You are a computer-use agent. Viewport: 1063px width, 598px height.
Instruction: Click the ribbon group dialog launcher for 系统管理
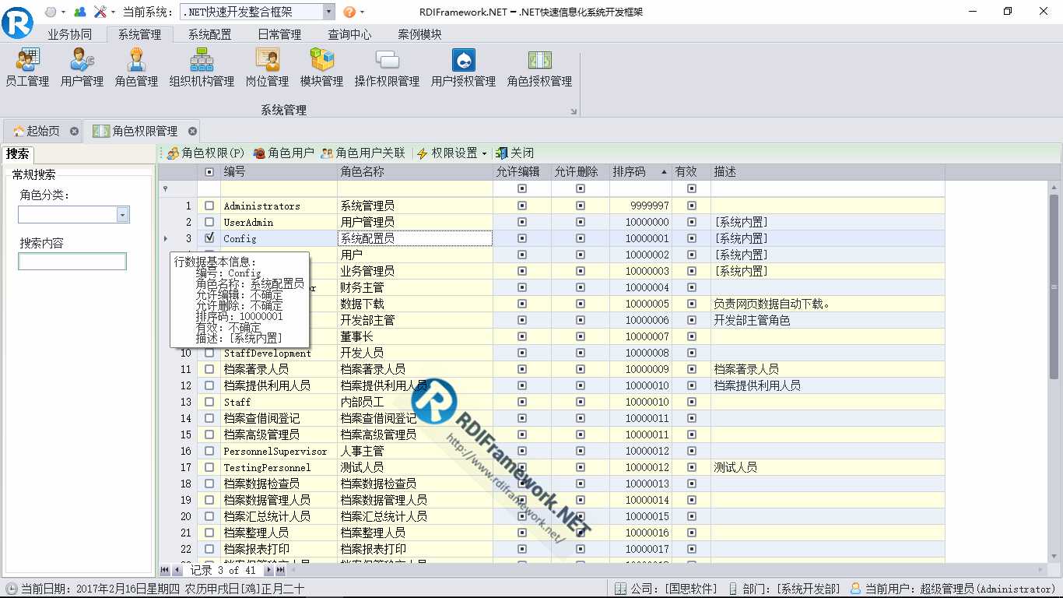574,111
